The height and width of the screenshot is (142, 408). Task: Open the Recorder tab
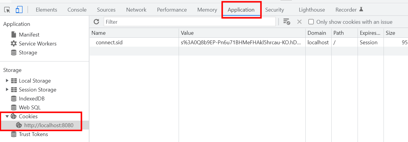(x=346, y=10)
